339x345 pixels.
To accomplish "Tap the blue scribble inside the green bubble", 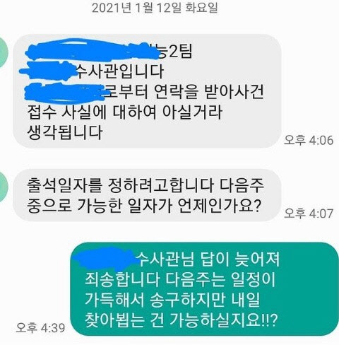I will pos(106,259).
